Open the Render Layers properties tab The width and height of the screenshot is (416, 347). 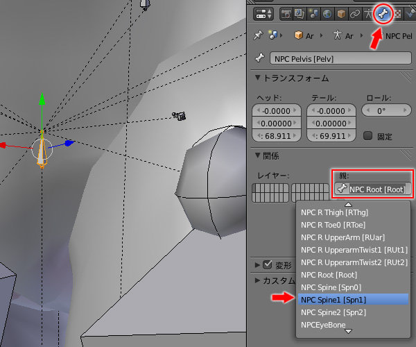click(x=300, y=14)
